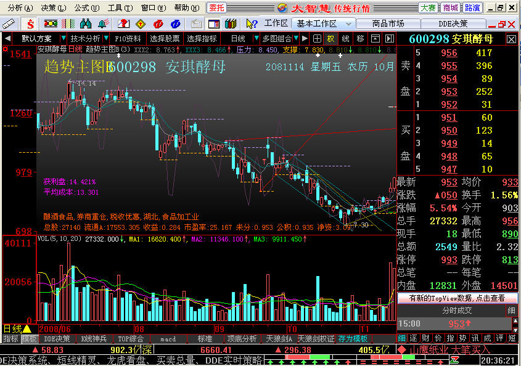Select the TOP综合 template tab
This screenshot has width=521, height=366.
[x=131, y=339]
